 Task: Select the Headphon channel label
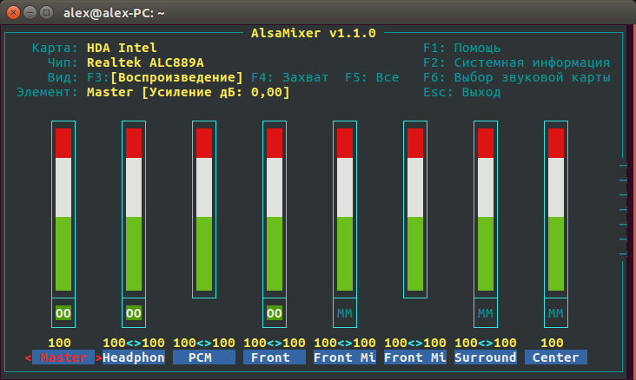[x=134, y=357]
